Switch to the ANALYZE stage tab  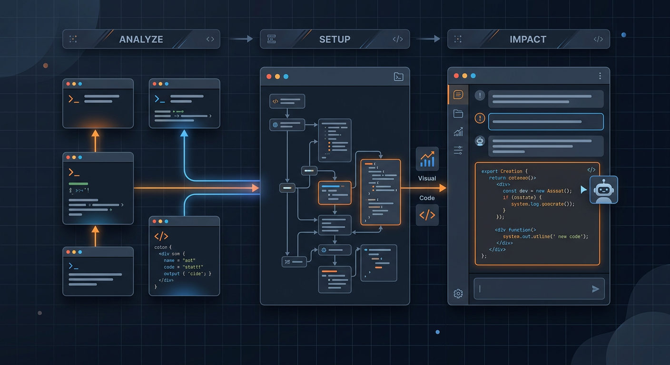[x=141, y=39]
